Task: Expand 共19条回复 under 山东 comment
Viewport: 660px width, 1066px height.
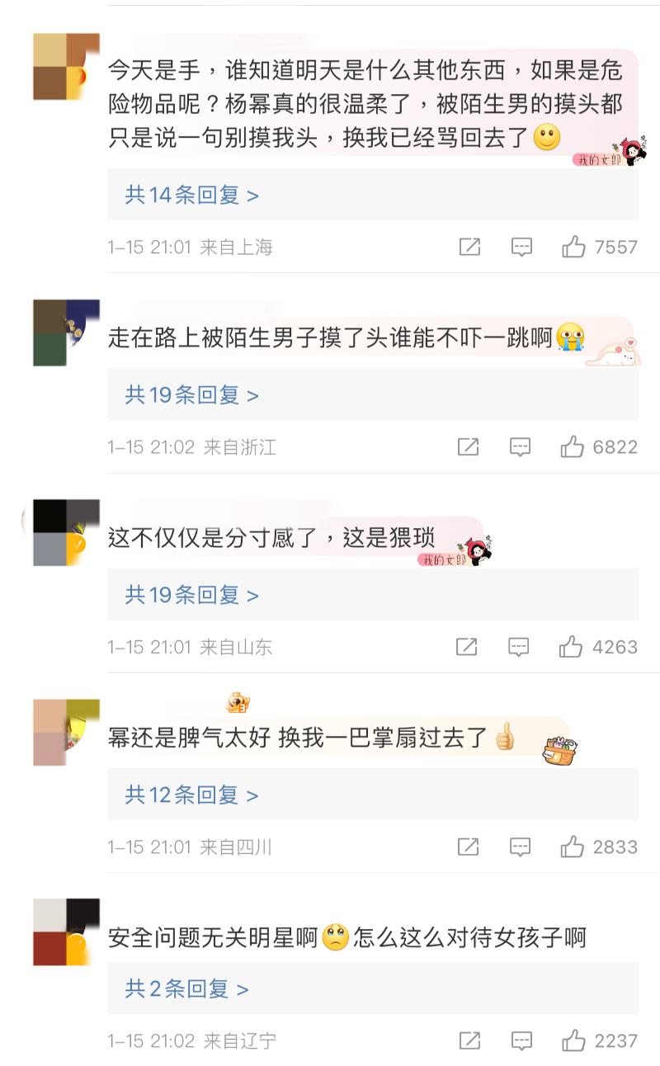Action: (191, 595)
